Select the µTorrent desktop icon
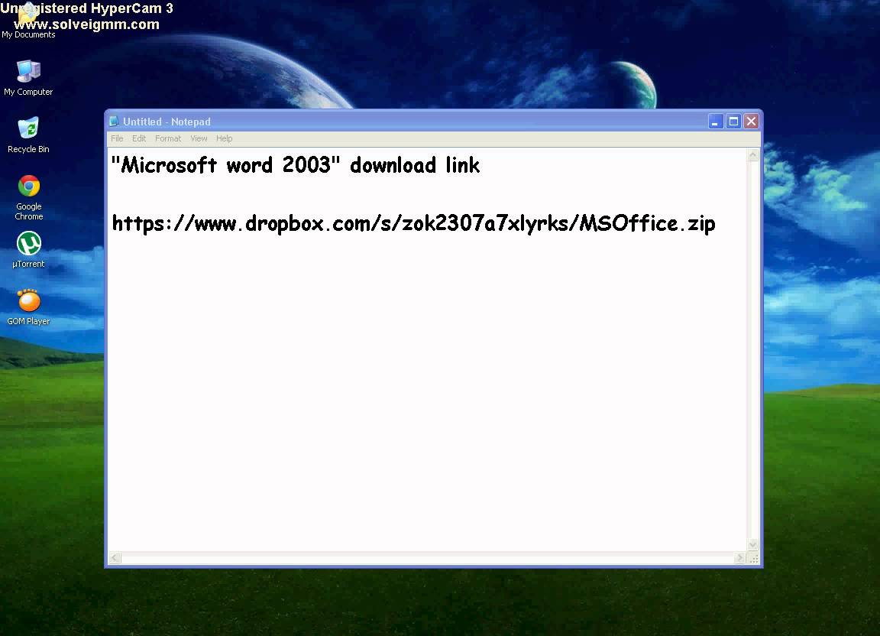 coord(28,249)
